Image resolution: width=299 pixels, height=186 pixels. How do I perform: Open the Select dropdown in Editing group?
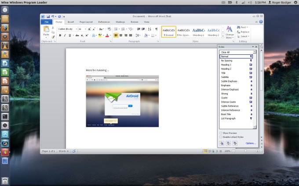click(244, 36)
